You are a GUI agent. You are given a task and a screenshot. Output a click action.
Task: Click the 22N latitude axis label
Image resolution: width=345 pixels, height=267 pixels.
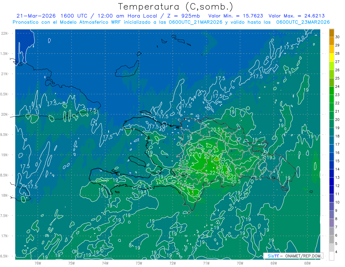4,33
